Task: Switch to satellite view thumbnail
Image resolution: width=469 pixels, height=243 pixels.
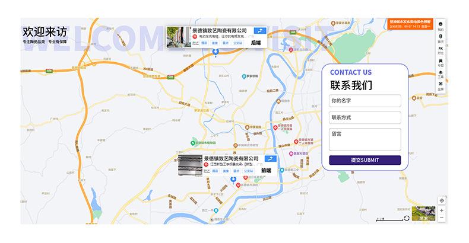Action: point(423,213)
